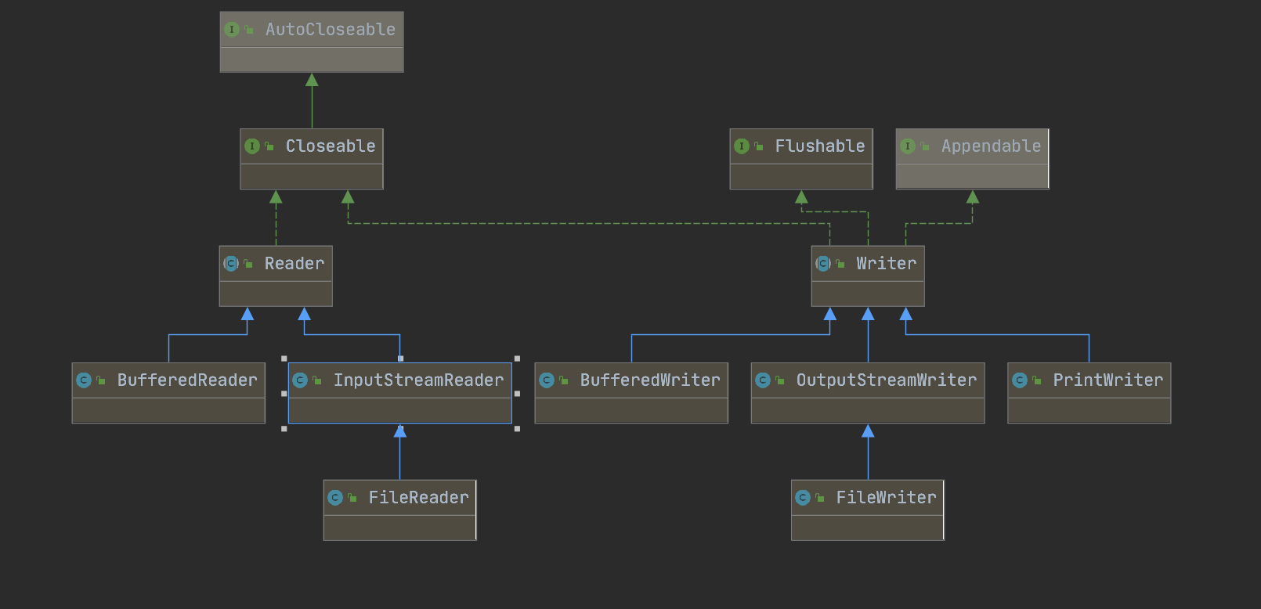Select the OutputStreamWriter class label
Viewport: 1261px width, 609px height.
point(886,380)
